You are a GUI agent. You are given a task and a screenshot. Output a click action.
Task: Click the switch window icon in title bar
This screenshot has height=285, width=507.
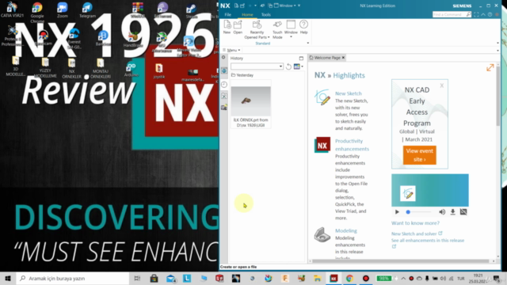coord(270,6)
